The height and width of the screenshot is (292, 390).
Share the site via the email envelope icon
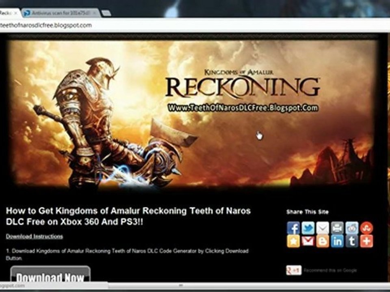323,228
